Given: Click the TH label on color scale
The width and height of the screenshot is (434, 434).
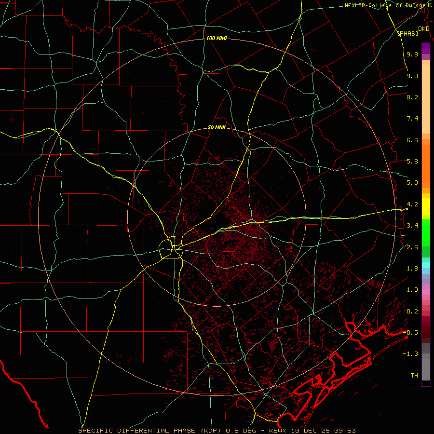Looking at the screenshot, I should (414, 376).
